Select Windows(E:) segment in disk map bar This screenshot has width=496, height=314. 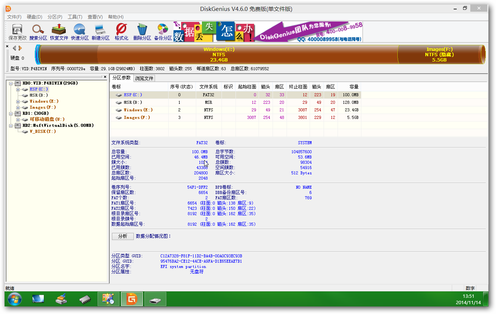pos(219,55)
